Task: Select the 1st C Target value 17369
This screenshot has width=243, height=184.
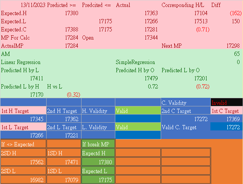Action: coord(232,119)
